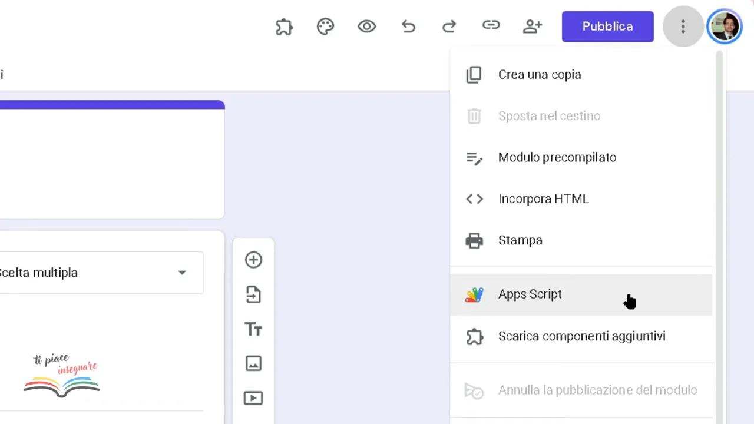This screenshot has width=754, height=424.
Task: Open the add-ons puzzle icon in the toolbar
Action: click(284, 26)
